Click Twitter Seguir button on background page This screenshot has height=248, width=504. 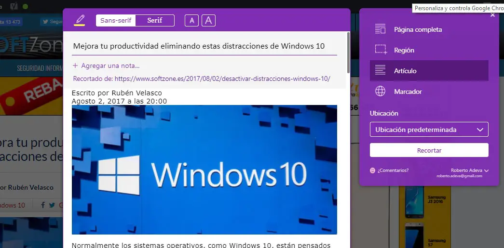point(52,22)
